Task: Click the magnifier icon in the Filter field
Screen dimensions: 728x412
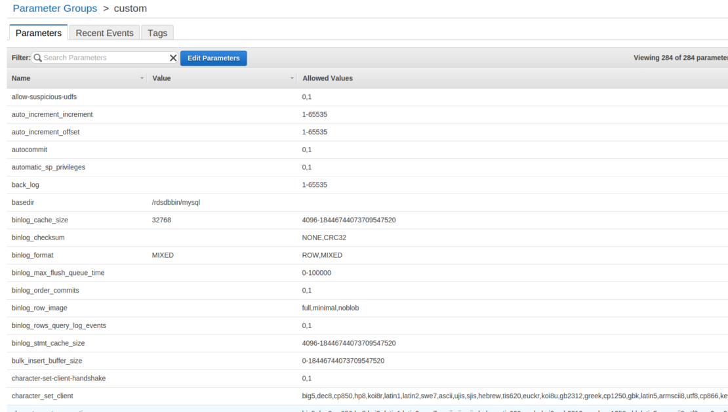Action: click(37, 58)
